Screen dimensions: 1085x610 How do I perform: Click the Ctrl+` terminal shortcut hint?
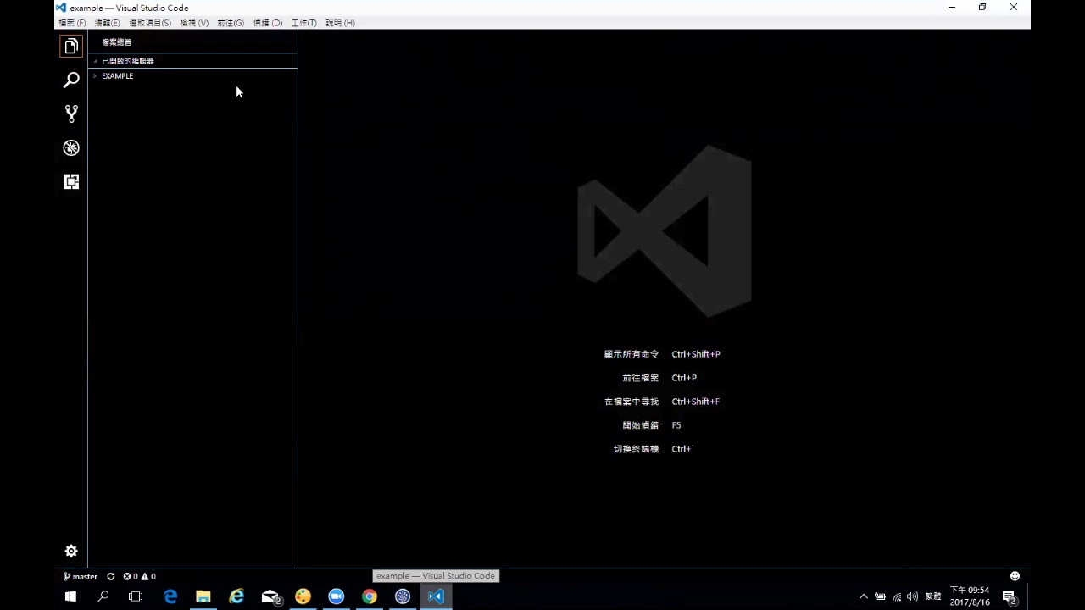pyautogui.click(x=682, y=449)
